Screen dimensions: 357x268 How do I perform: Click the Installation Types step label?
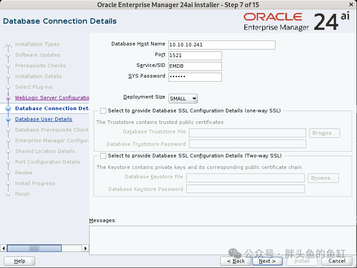pyautogui.click(x=37, y=44)
